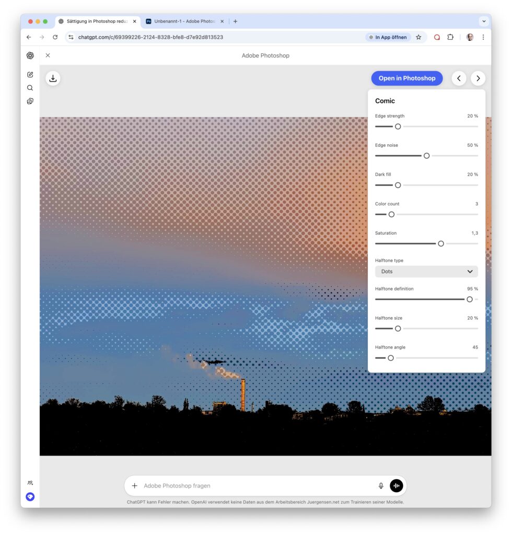Focus the Adobe Photoshop fragen input field

[x=256, y=485]
